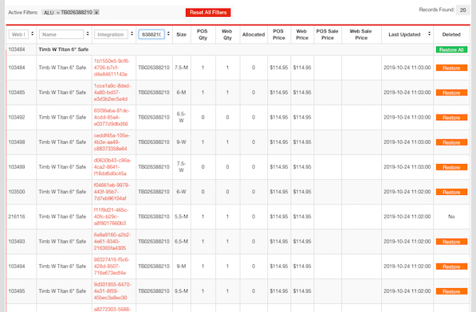Click the ALU filter input field
The height and width of the screenshot is (312, 476).
(151, 34)
